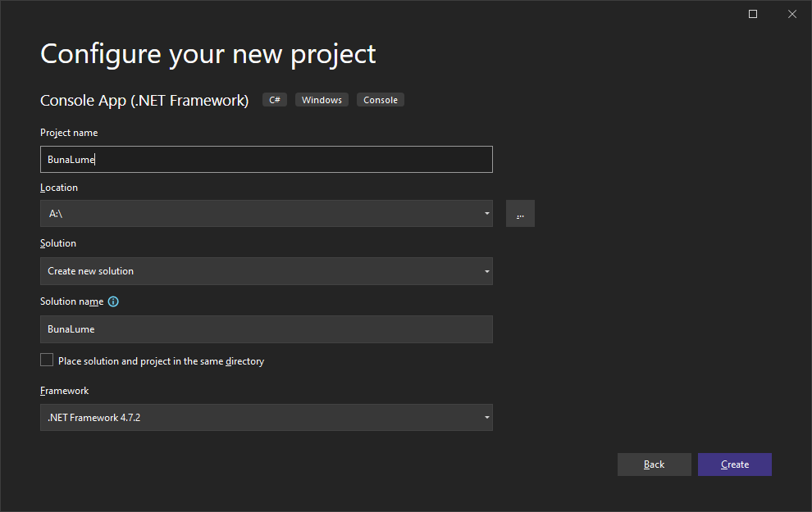812x512 pixels.
Task: Click the Location path text A:\
Action: tap(56, 214)
